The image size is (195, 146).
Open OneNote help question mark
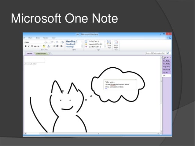(x=170, y=38)
